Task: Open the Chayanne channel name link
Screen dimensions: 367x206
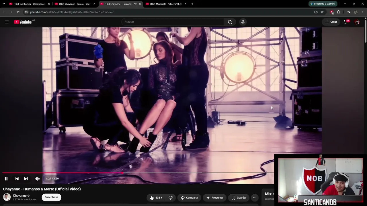Action: click(20, 196)
